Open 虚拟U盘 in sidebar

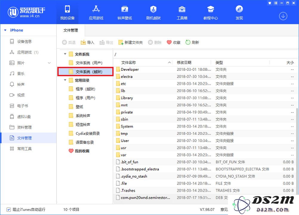tap(28, 117)
